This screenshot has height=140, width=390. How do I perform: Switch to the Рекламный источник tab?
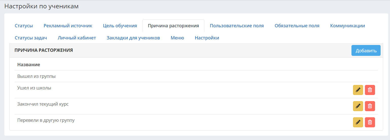tap(68, 26)
